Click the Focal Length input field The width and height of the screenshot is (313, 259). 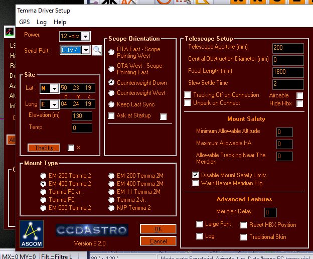pyautogui.click(x=288, y=72)
